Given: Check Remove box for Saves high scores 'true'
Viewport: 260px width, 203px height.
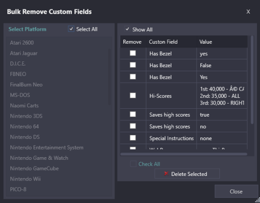Looking at the screenshot, I should [133, 114].
